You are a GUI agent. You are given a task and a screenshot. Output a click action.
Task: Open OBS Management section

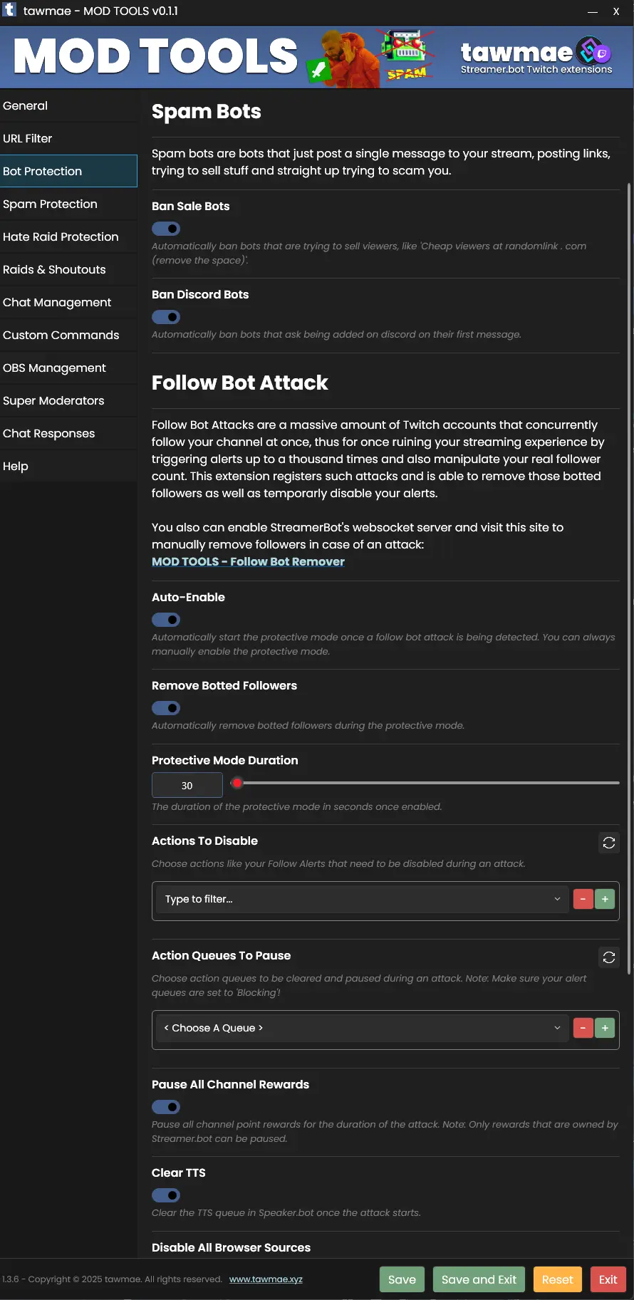pyautogui.click(x=68, y=368)
